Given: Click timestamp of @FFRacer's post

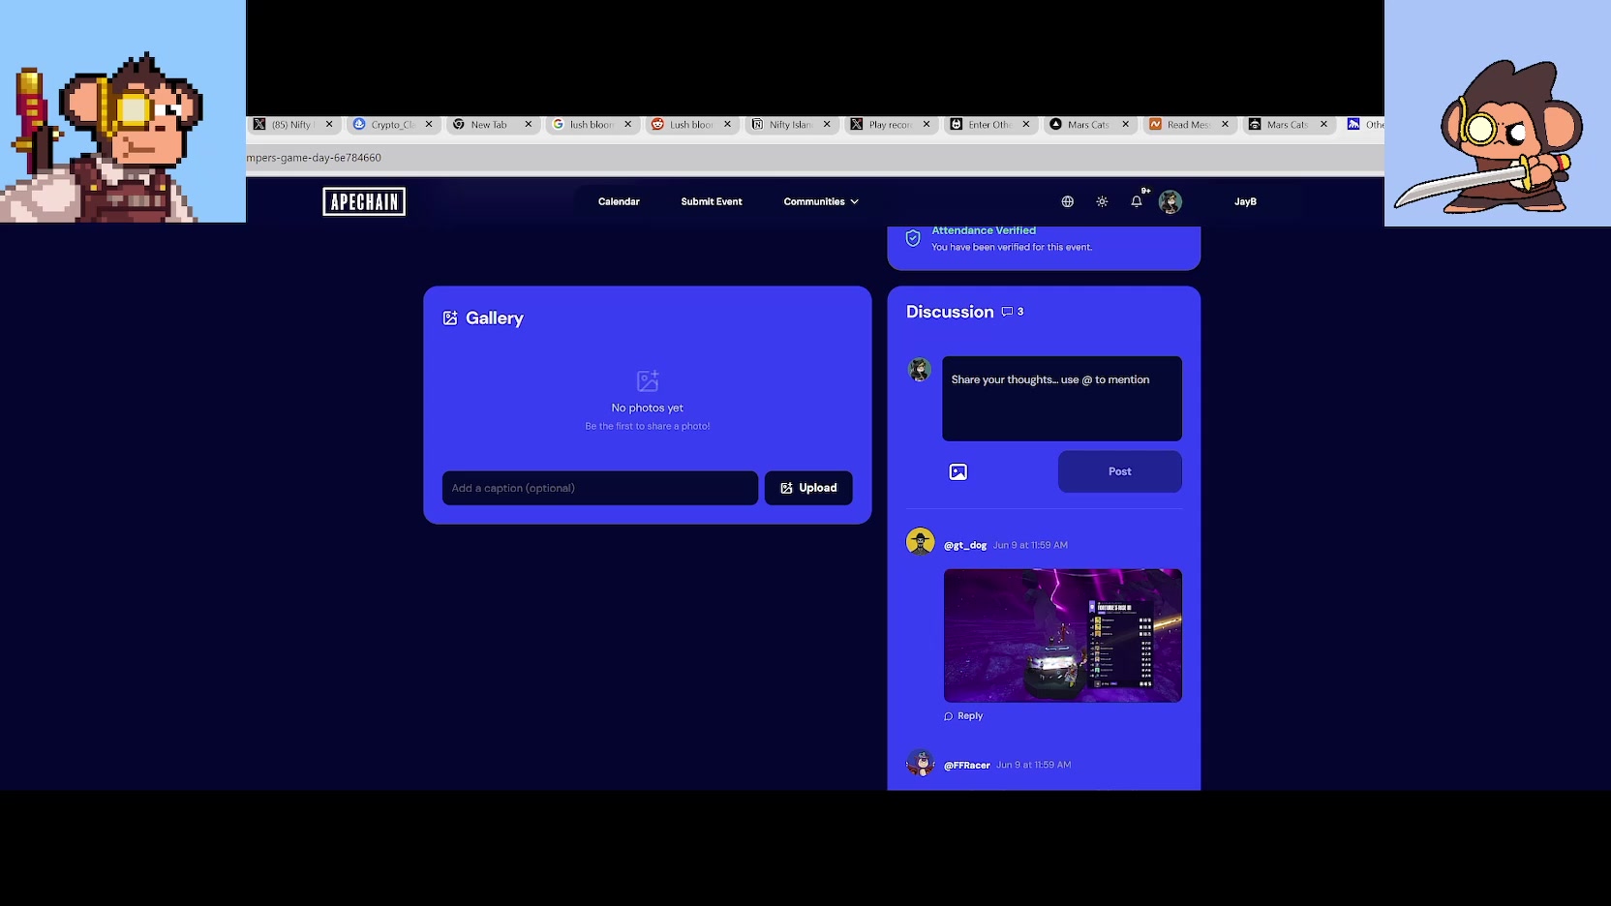Looking at the screenshot, I should (1034, 765).
